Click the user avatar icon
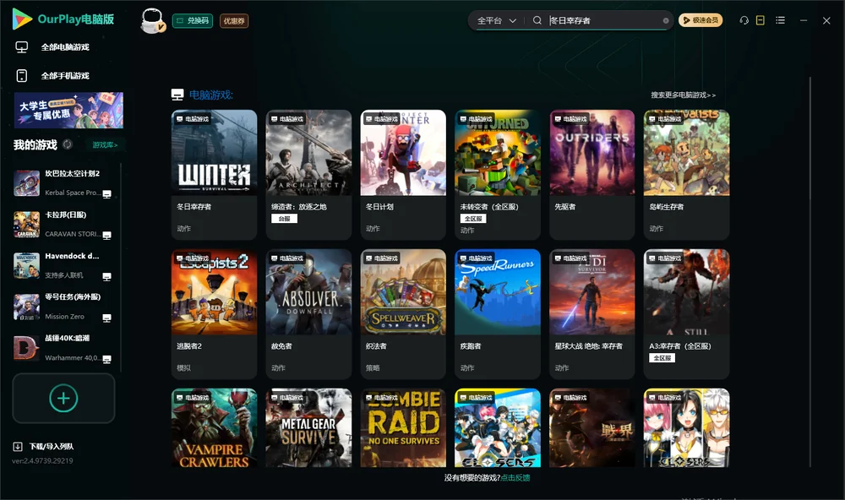This screenshot has height=500, width=845. pos(152,20)
